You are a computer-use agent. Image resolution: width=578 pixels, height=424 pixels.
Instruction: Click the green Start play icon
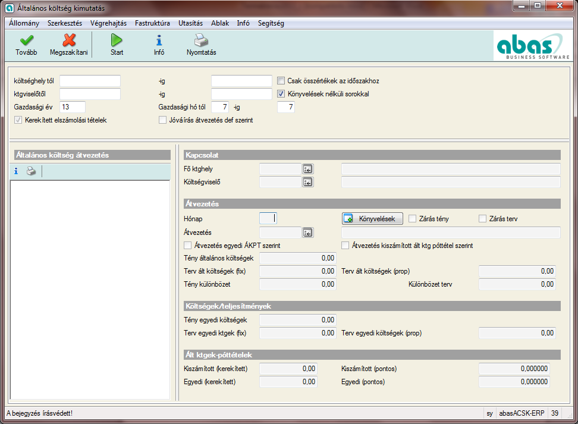click(x=117, y=40)
